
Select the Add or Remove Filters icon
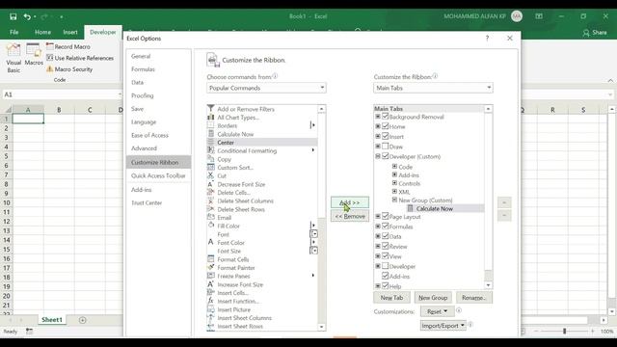point(211,109)
